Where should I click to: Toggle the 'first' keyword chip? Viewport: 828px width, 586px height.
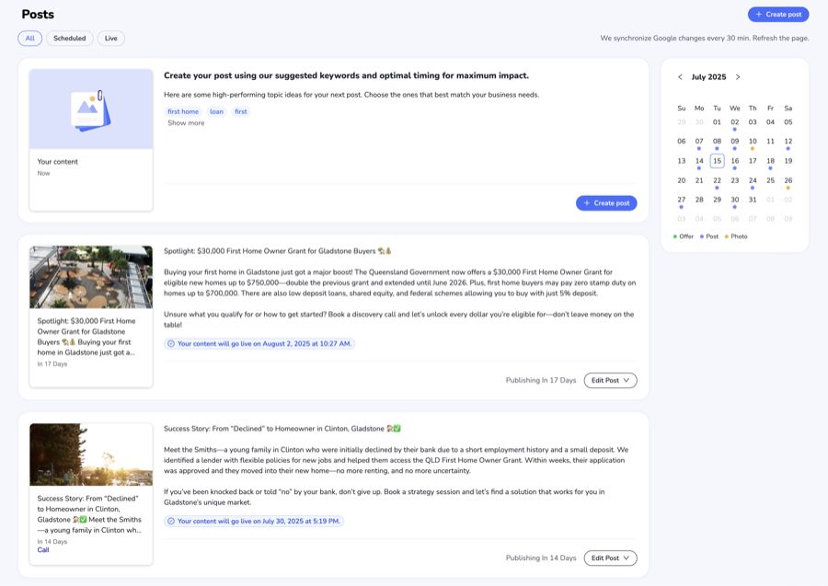pyautogui.click(x=241, y=111)
